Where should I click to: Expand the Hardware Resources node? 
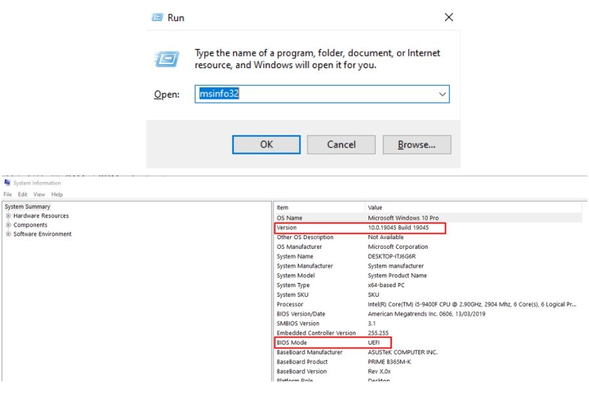pos(9,215)
